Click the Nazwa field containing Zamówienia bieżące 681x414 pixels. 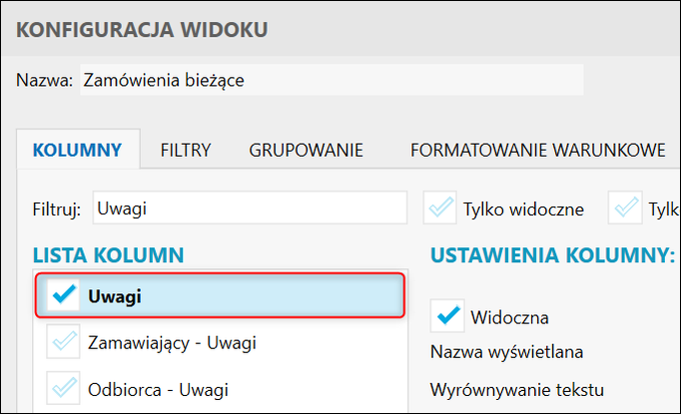[330, 80]
